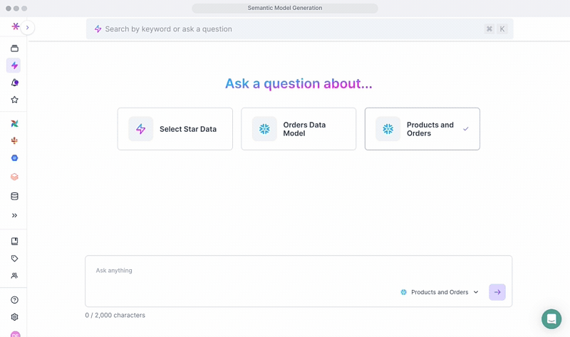Open the book icon in sidebar

tap(14, 242)
